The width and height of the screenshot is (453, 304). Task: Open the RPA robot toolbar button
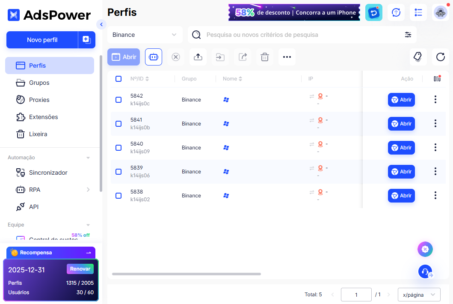154,57
